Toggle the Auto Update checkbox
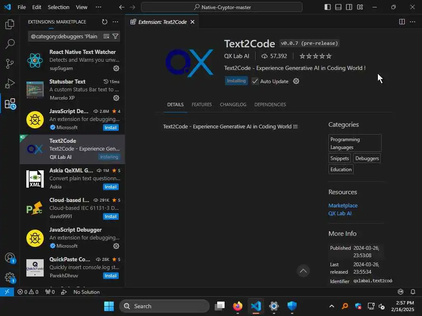 coord(255,81)
